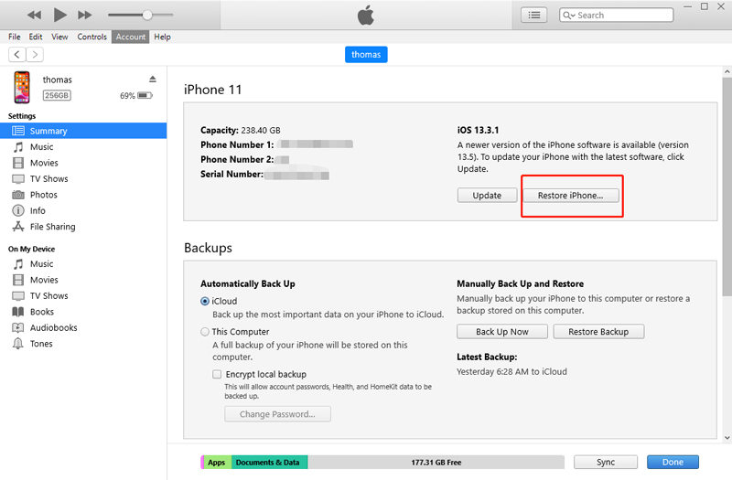Open Audiobooks under On My Device
The image size is (732, 480).
(x=53, y=328)
